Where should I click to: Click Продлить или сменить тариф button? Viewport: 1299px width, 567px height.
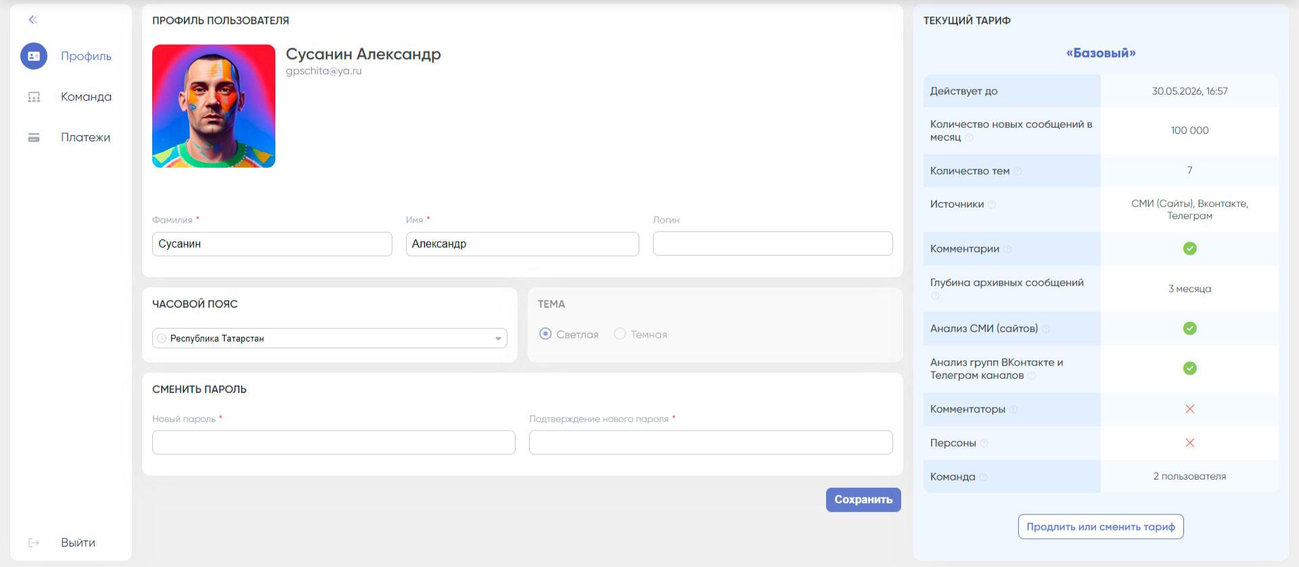[1101, 526]
